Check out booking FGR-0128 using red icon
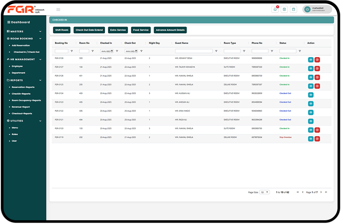Viewport: 341px width, 224px height. click(317, 60)
